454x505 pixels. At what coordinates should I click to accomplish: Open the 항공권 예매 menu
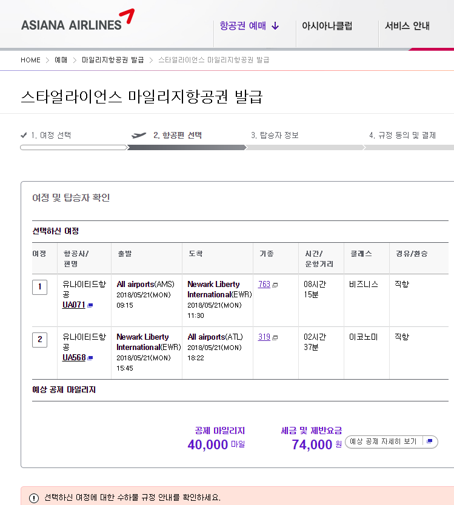pyautogui.click(x=243, y=26)
